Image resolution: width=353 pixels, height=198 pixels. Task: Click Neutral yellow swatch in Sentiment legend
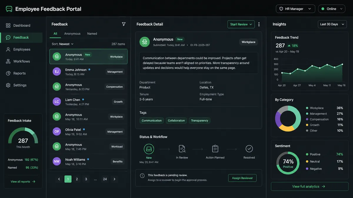(x=307, y=162)
